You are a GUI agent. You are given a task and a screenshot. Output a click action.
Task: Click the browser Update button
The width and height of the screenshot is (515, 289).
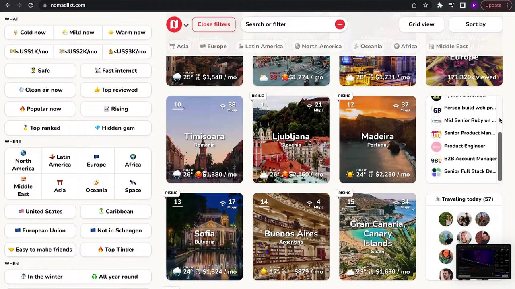click(x=496, y=5)
